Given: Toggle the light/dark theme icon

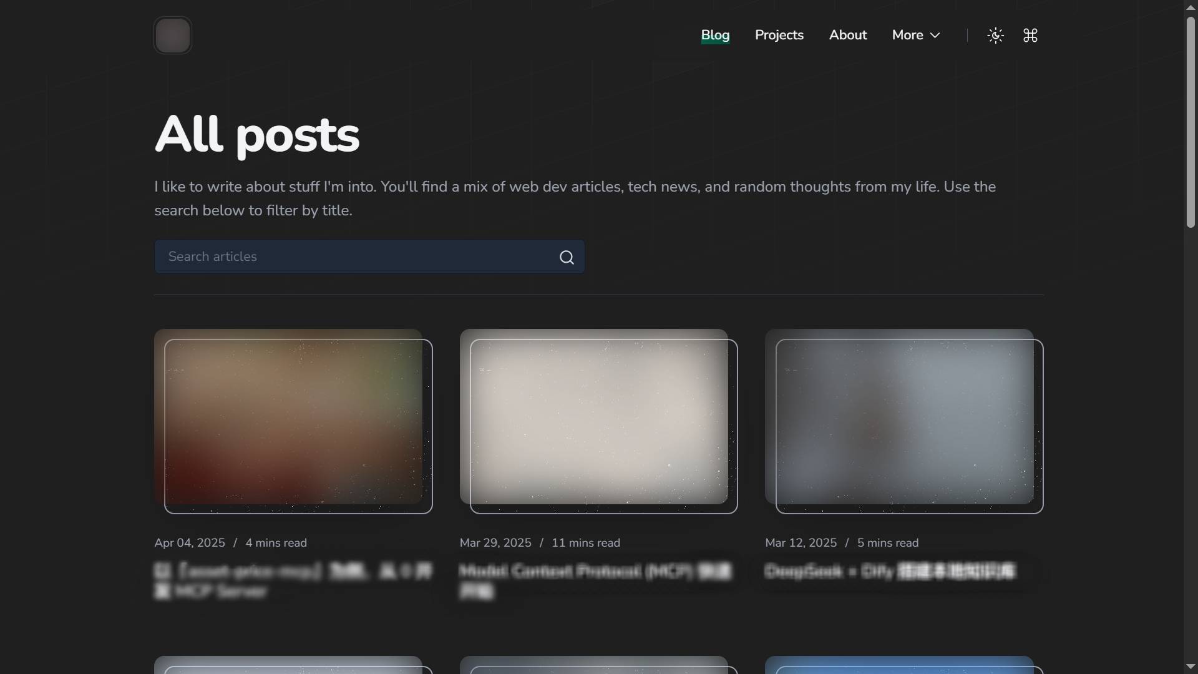Looking at the screenshot, I should point(996,36).
